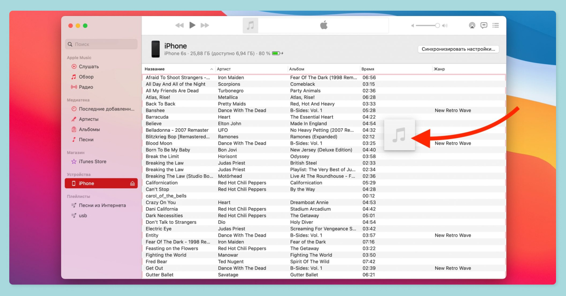Open Обзор in the sidebar

(x=86, y=77)
